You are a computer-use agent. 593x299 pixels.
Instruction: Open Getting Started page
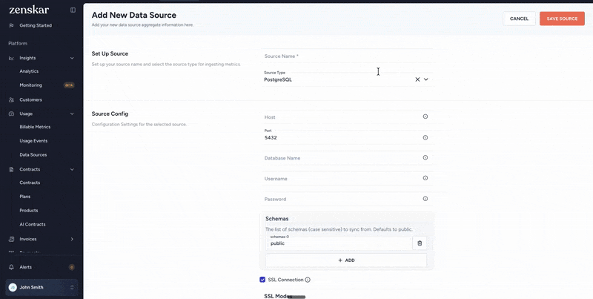point(36,25)
